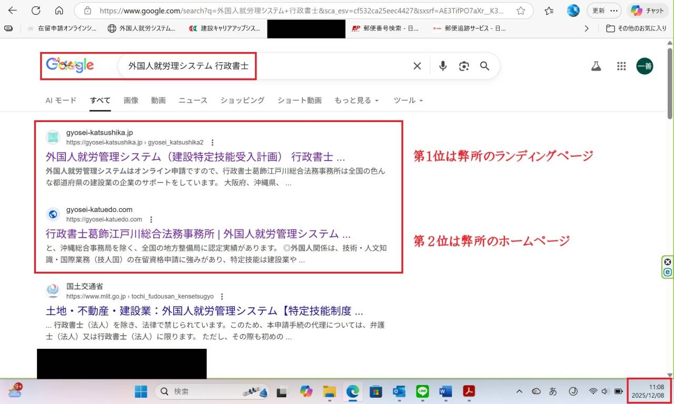Open Search Labs flask icon

click(596, 66)
